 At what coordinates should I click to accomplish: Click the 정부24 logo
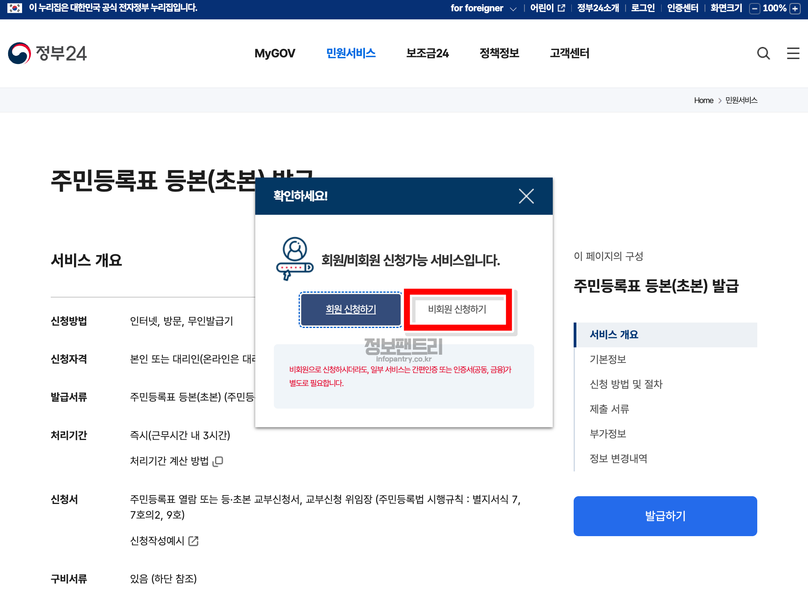coord(47,53)
